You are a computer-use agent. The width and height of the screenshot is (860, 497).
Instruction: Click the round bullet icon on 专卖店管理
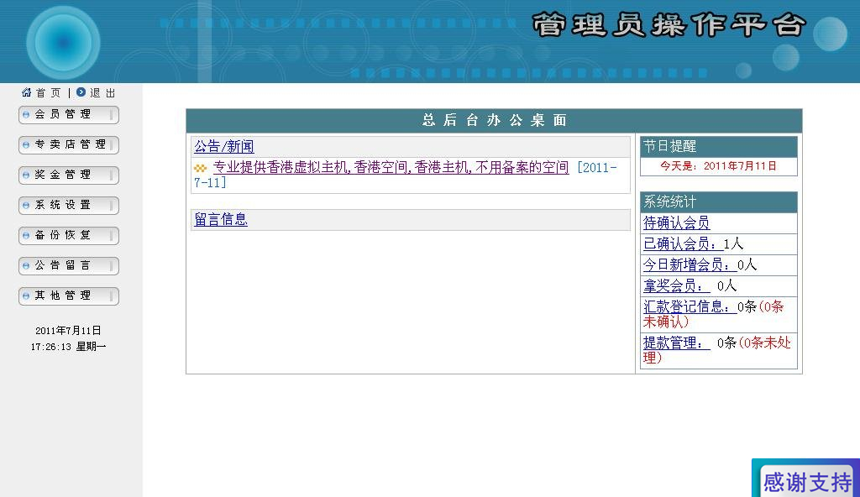[26, 145]
